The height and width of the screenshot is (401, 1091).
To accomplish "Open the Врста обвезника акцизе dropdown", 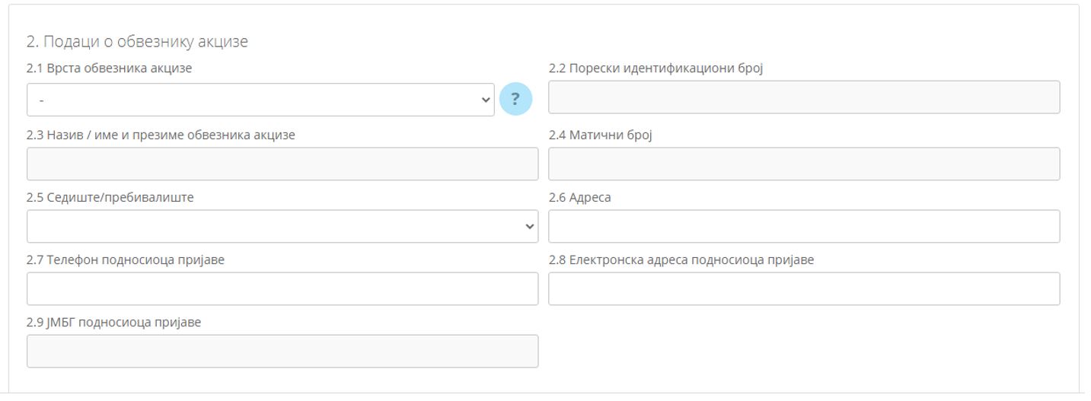I will tap(260, 100).
